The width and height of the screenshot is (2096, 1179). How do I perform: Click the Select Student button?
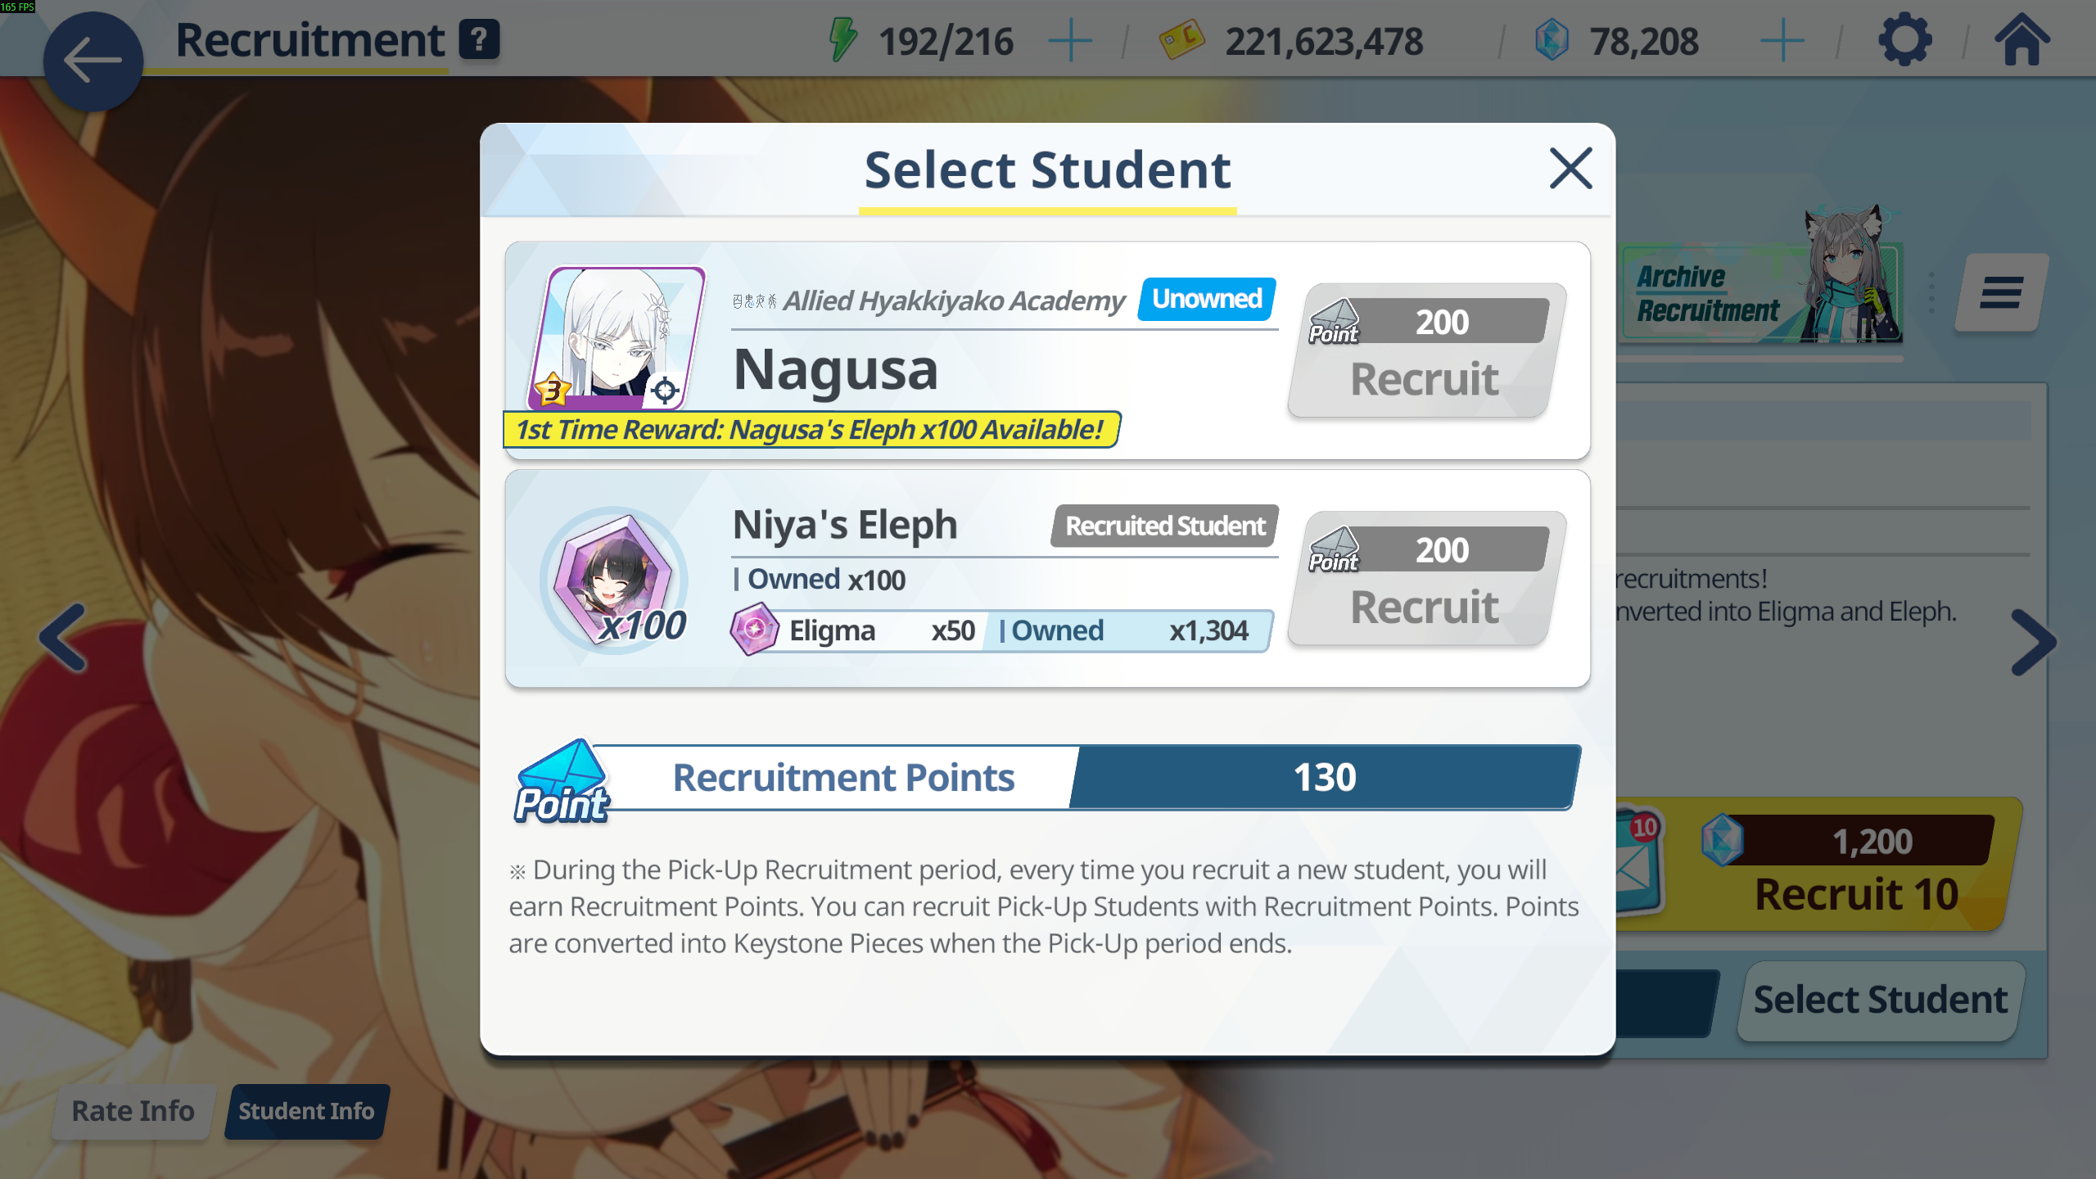[x=1881, y=1001]
